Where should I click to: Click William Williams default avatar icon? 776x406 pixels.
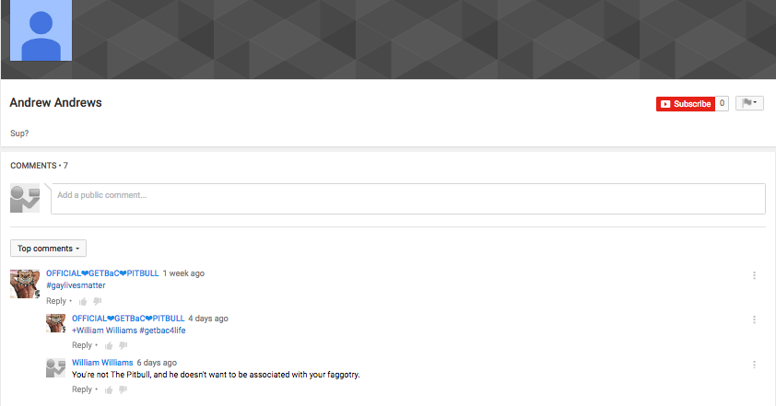tap(56, 368)
